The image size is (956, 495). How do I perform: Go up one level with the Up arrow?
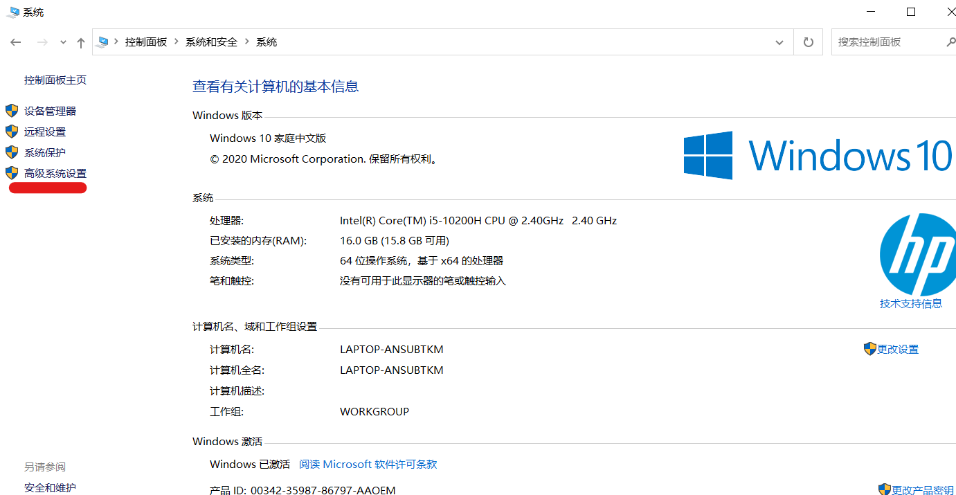pyautogui.click(x=81, y=43)
